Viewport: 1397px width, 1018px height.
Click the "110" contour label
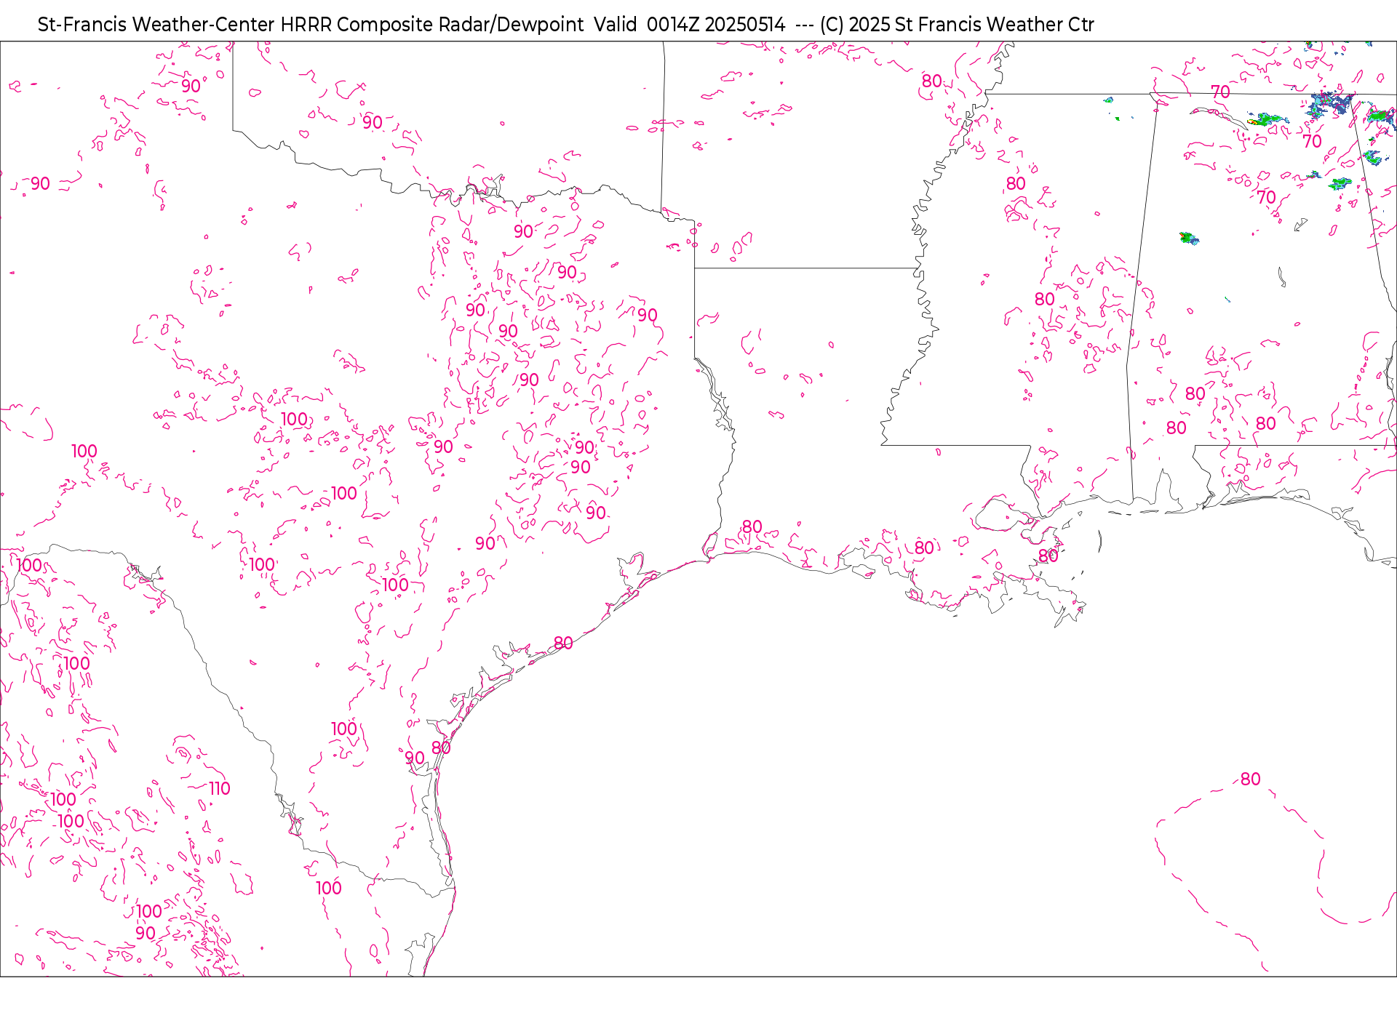click(219, 788)
